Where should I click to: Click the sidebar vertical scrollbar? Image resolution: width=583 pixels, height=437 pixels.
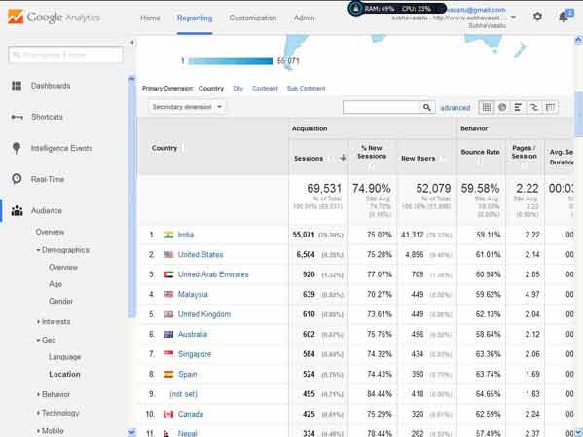point(131,199)
